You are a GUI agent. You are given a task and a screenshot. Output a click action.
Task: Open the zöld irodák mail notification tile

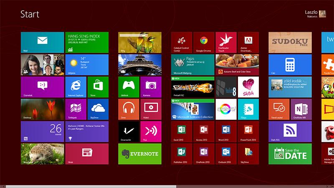tap(290, 87)
